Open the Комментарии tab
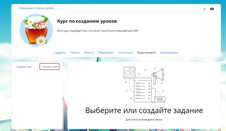This screenshot has width=226, height=131. pos(169,53)
